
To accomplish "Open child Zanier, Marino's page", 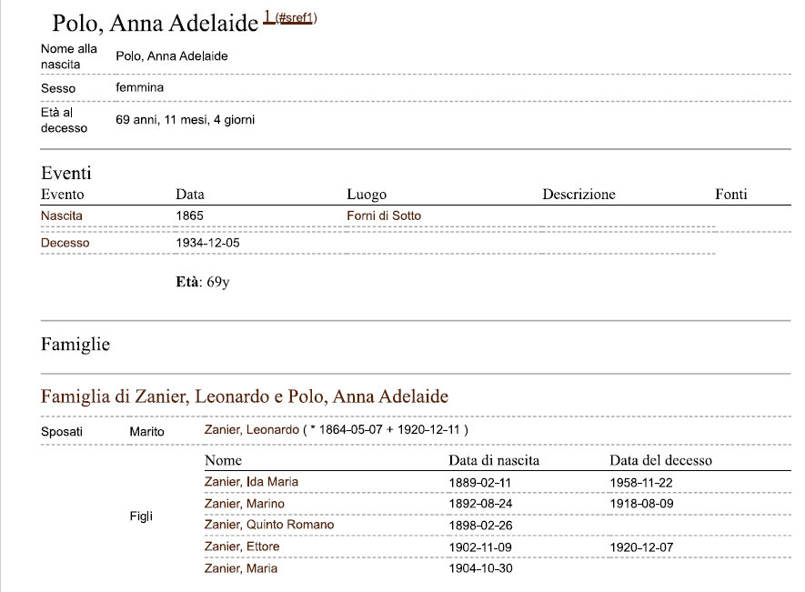I will click(245, 504).
